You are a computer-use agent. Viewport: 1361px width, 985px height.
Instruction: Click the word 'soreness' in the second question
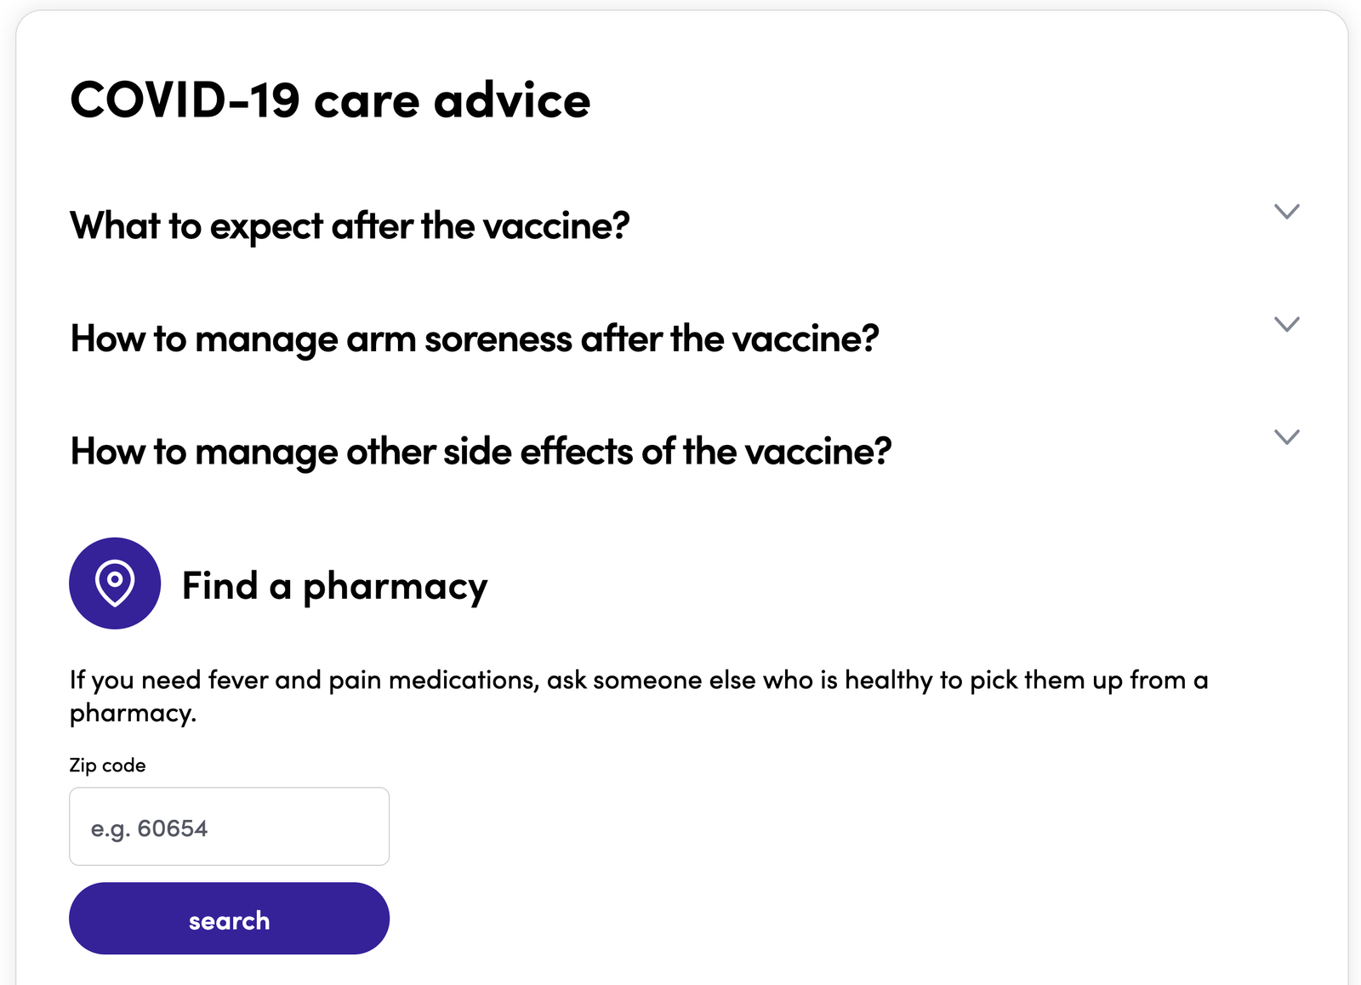pos(498,339)
